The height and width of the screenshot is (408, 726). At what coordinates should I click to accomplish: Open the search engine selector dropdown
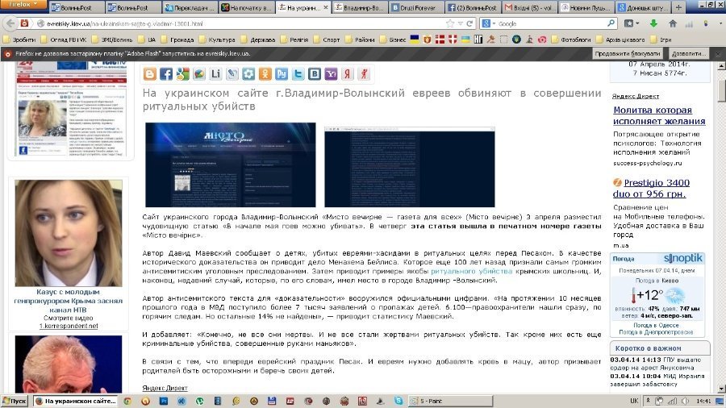[490, 23]
